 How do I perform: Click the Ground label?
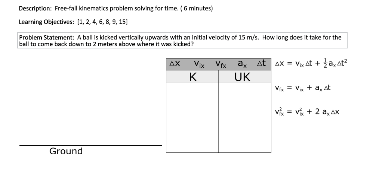click(x=66, y=151)
